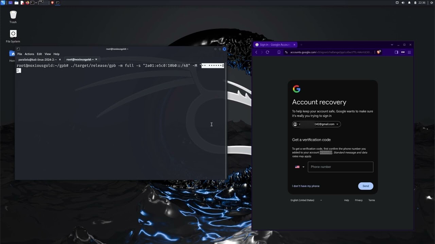
Task: Switch to the parallels@kali-linux-2024-2 tab
Action: pos(37,59)
